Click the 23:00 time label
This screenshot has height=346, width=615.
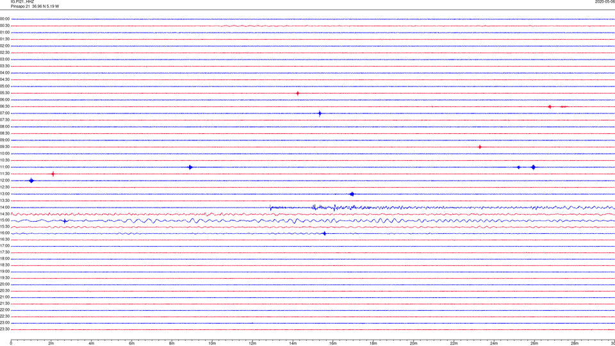(4, 323)
